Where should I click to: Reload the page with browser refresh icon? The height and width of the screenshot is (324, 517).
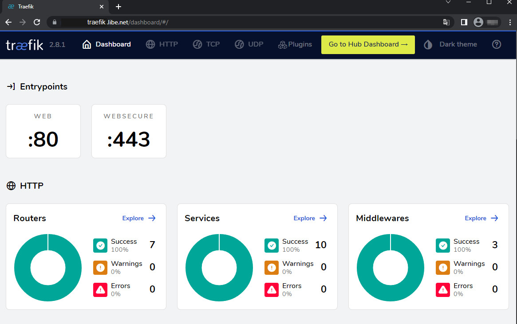[x=37, y=22]
